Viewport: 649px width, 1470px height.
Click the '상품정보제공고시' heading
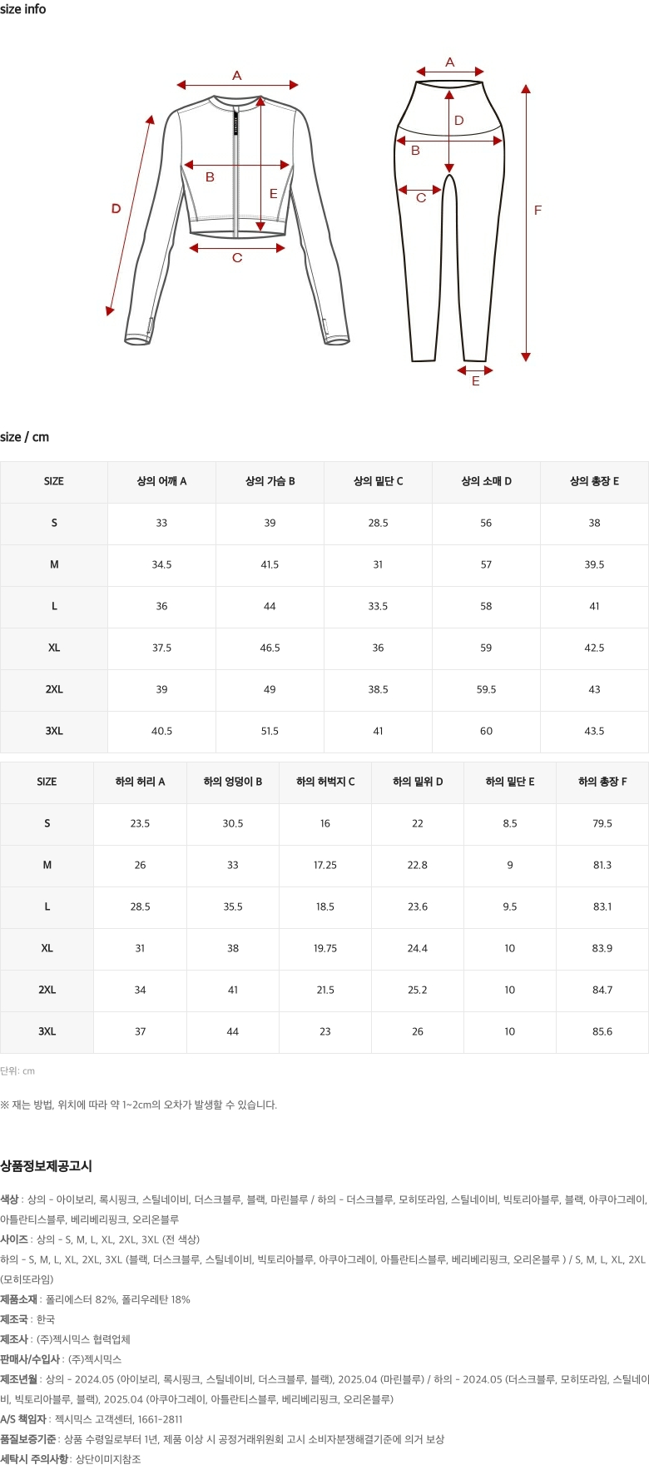(46, 1166)
